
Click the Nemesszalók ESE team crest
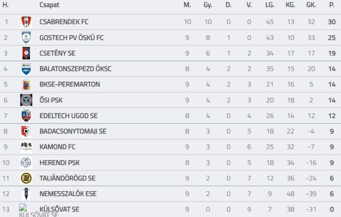tap(26, 194)
